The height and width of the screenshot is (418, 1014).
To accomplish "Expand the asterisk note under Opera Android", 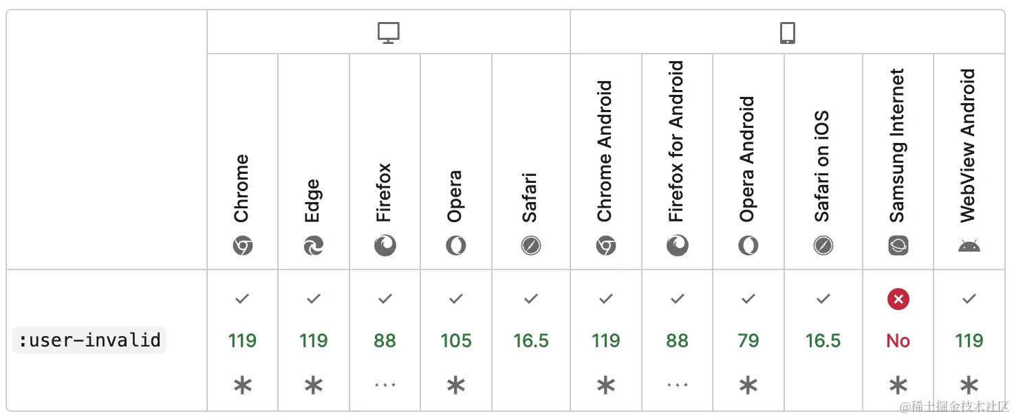I will 748,386.
